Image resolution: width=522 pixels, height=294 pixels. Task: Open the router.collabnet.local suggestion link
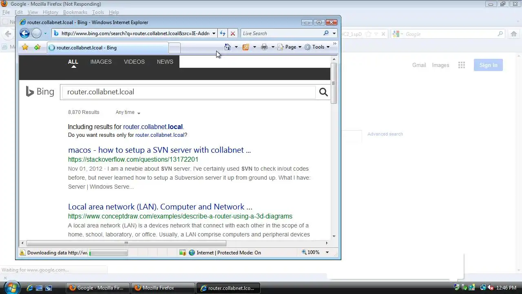[153, 127]
